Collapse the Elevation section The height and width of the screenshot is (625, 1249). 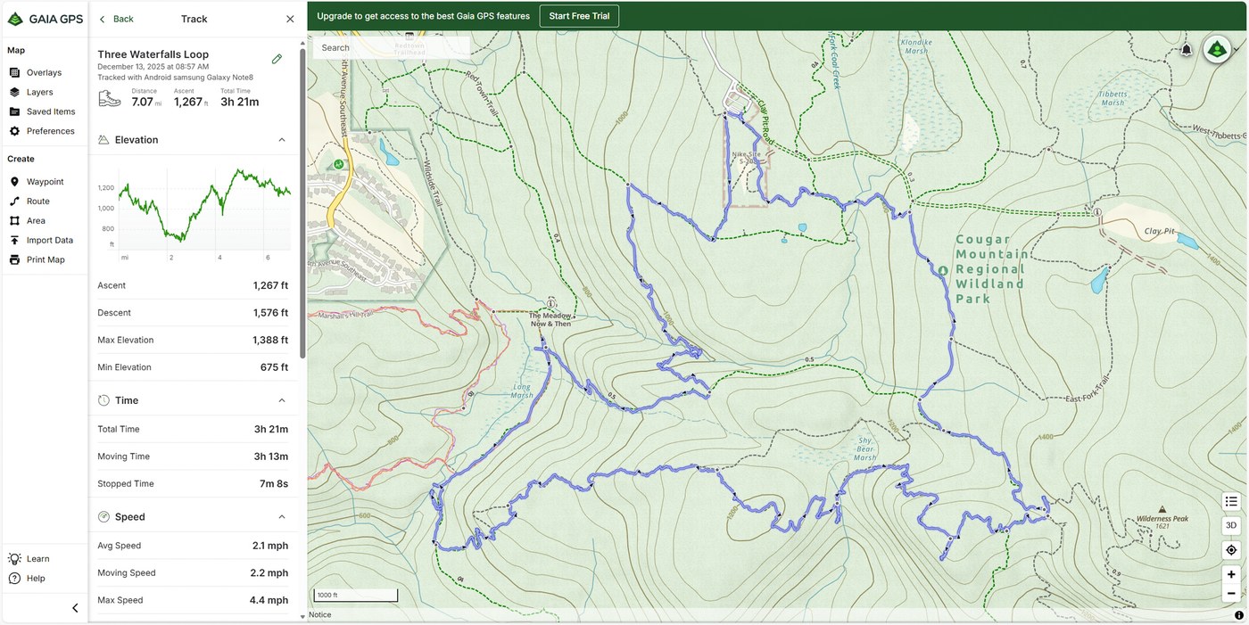282,140
